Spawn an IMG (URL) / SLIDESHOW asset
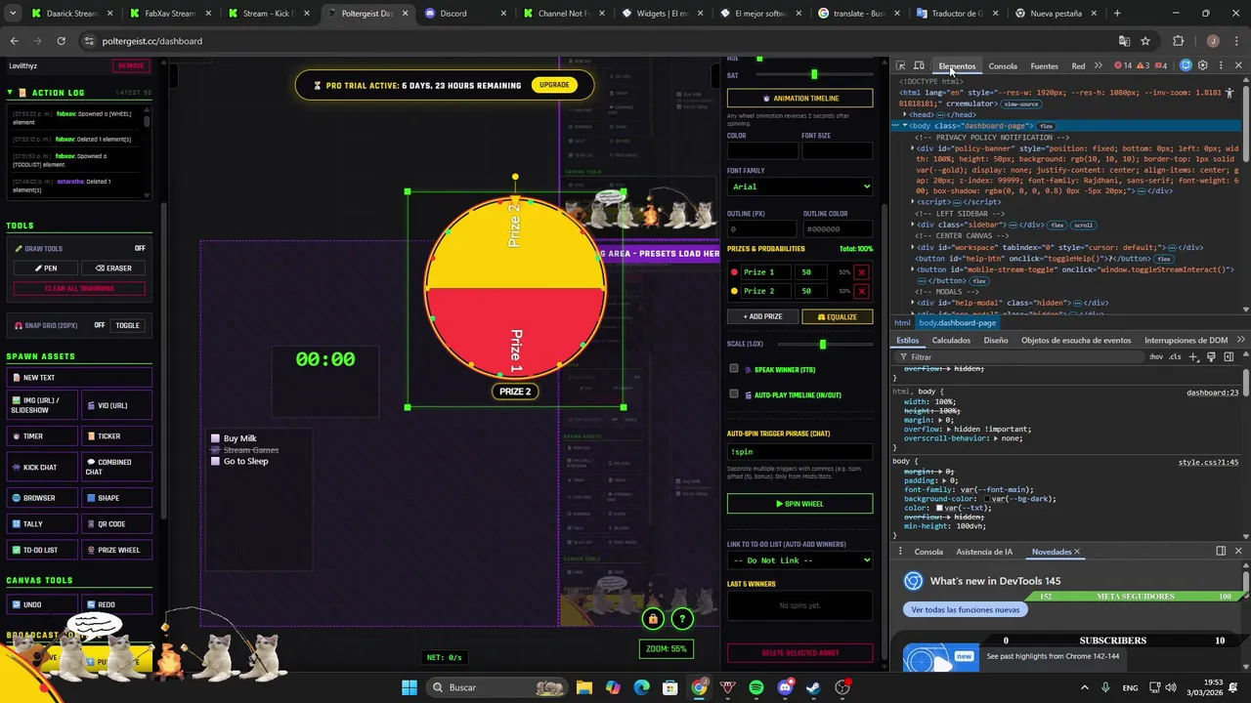 tap(42, 405)
